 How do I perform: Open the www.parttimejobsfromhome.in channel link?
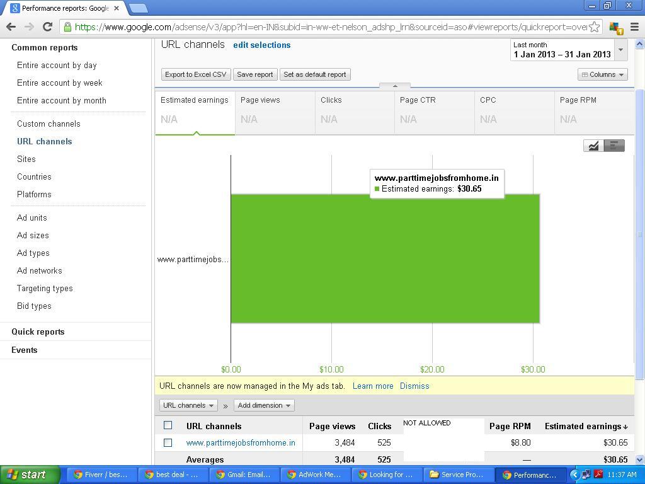click(241, 443)
